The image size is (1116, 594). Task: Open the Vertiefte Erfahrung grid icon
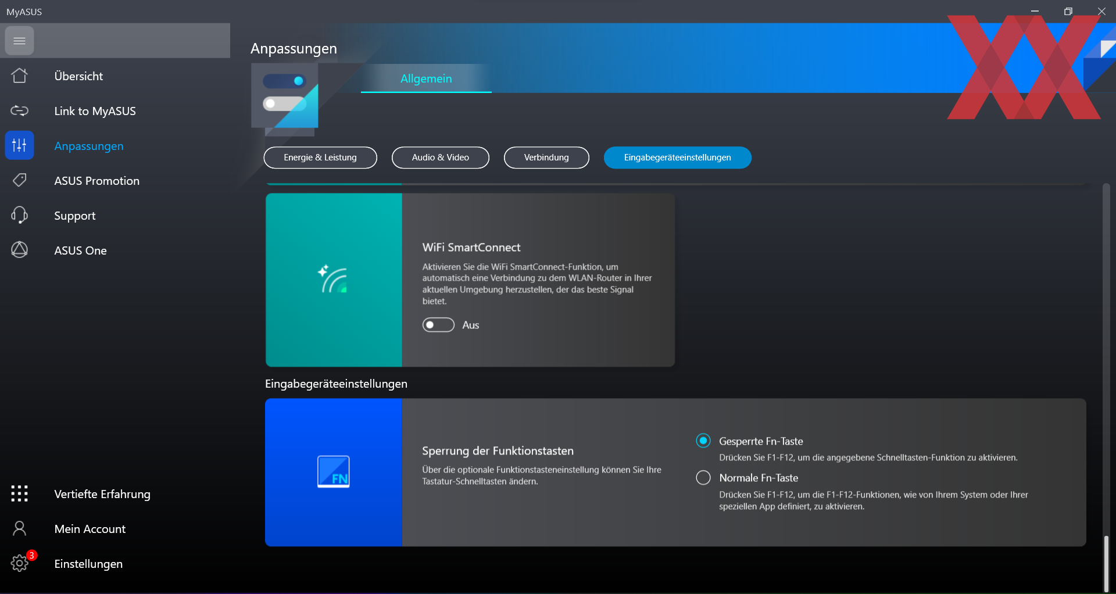tap(19, 493)
